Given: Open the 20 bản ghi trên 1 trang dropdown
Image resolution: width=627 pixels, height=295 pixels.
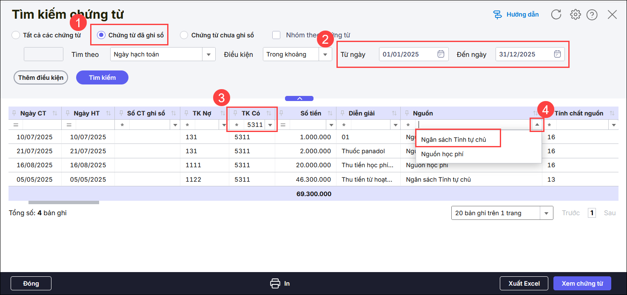Looking at the screenshot, I should tap(546, 213).
